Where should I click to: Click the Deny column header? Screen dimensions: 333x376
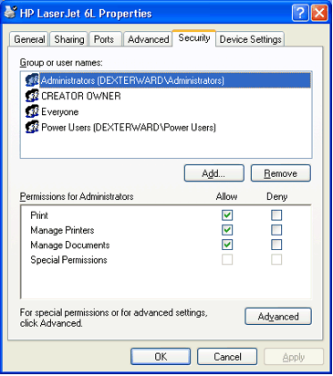276,196
